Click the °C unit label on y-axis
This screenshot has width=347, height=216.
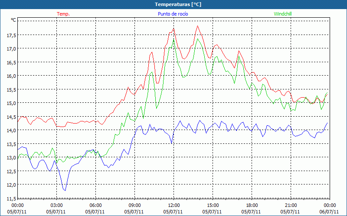[13, 20]
